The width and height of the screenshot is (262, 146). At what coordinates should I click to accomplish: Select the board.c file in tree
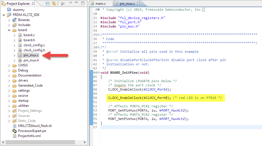click(x=29, y=35)
